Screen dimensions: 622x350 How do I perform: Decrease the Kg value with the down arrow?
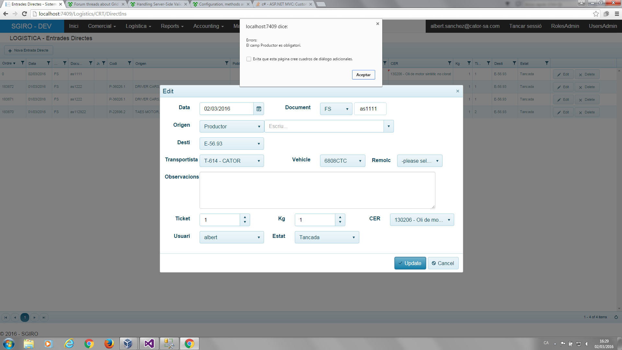click(340, 222)
